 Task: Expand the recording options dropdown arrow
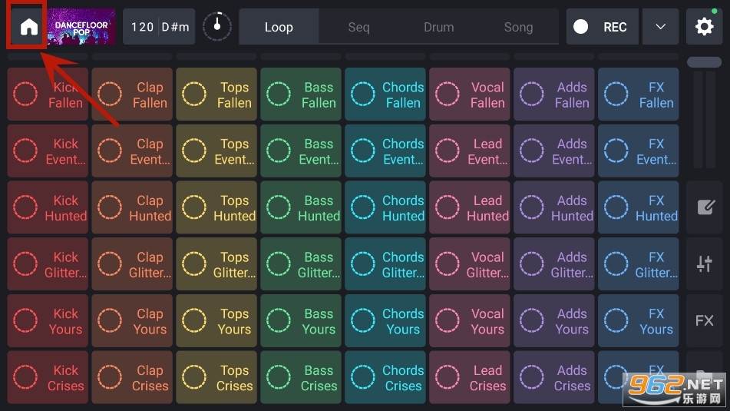660,27
